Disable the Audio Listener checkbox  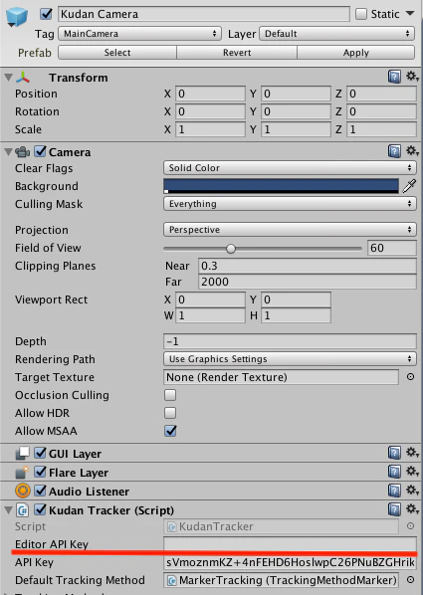(40, 491)
